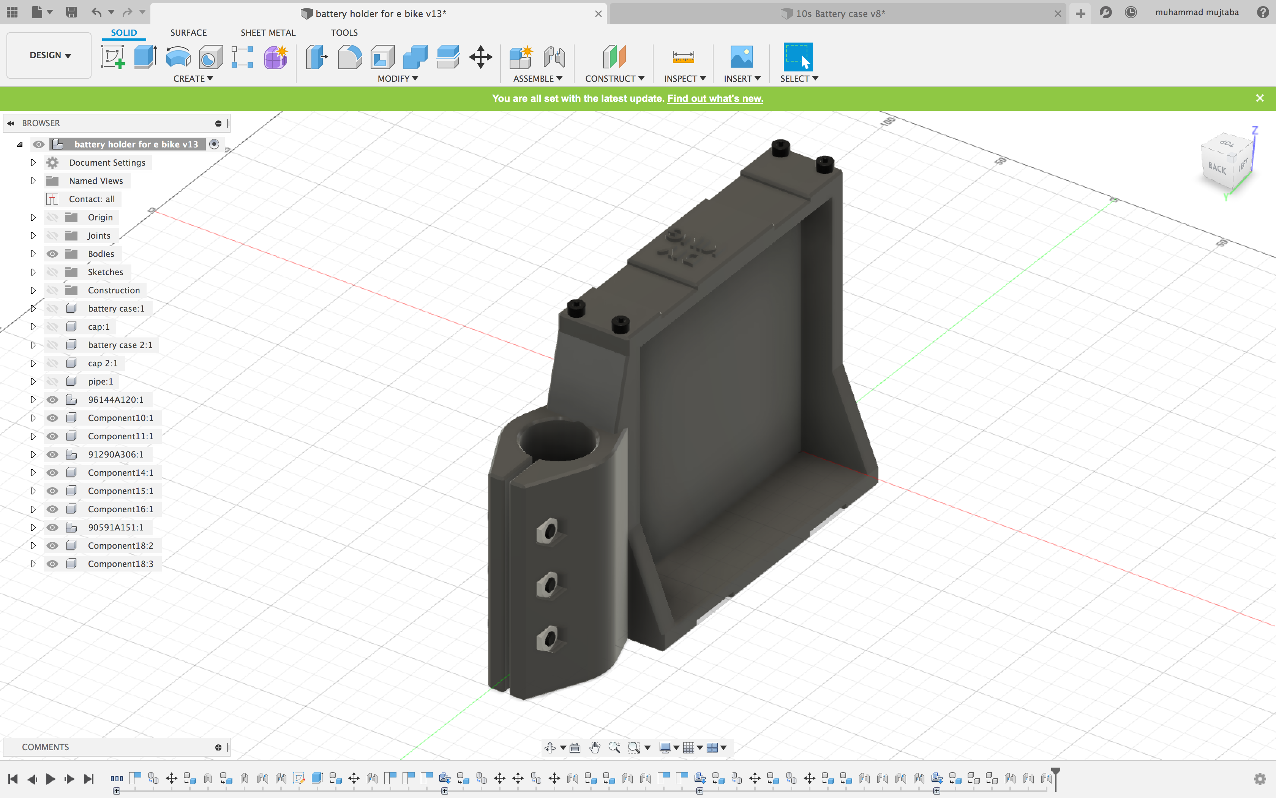Click Find what's new link in banner
Viewport: 1276px width, 798px height.
tap(715, 98)
